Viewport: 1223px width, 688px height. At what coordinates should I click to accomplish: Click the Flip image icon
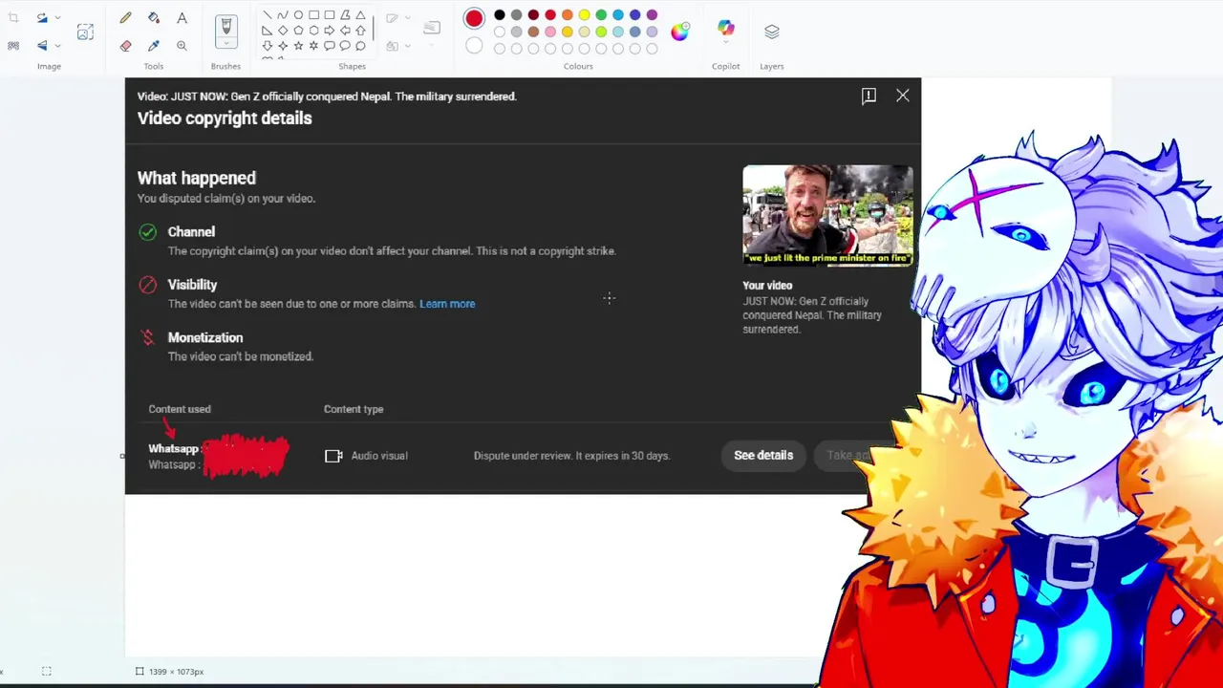42,45
